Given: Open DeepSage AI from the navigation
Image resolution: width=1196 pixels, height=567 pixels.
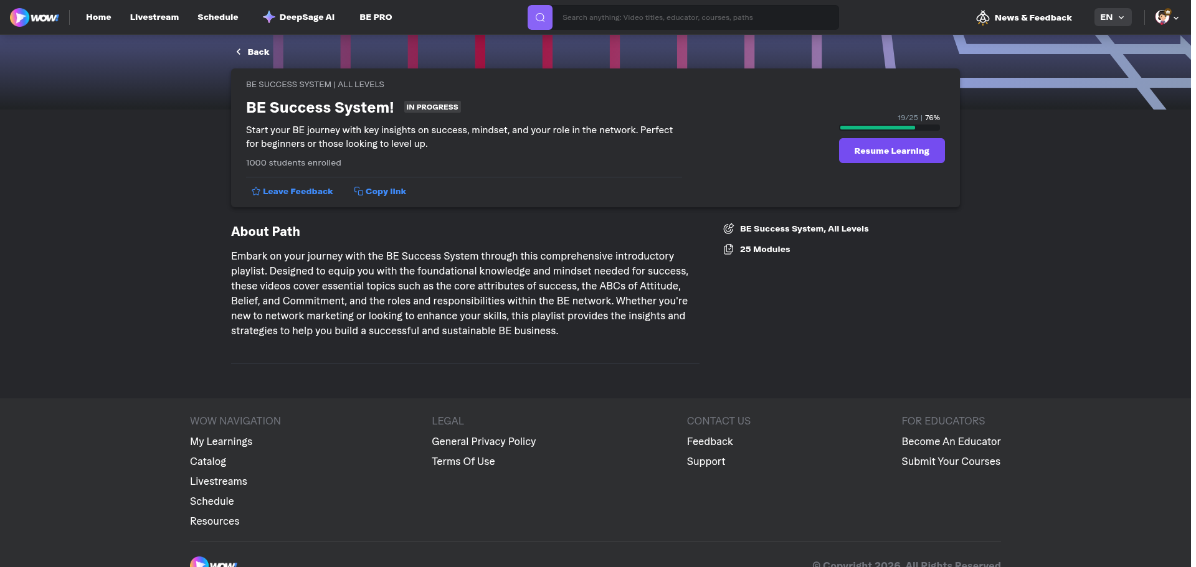Looking at the screenshot, I should point(298,17).
